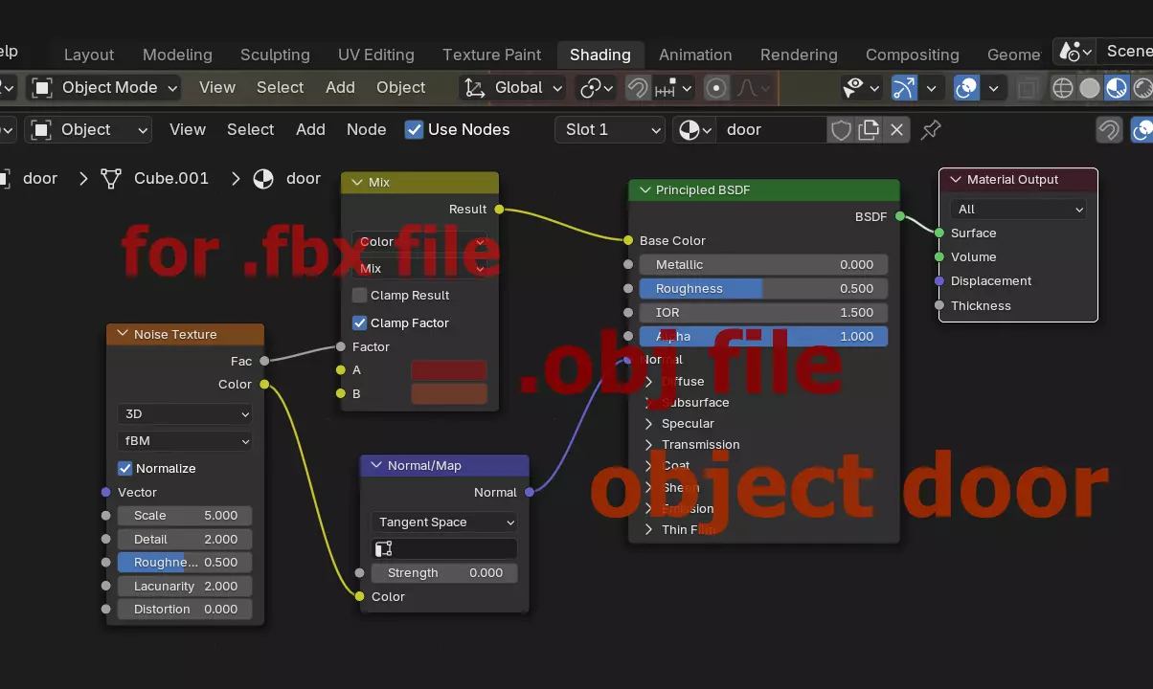Open the 3D dimensions dropdown in Noise Texture
Image resolution: width=1153 pixels, height=689 pixels.
pos(185,414)
